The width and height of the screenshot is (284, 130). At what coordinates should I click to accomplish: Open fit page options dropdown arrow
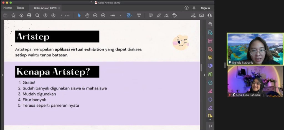(x=132, y=15)
